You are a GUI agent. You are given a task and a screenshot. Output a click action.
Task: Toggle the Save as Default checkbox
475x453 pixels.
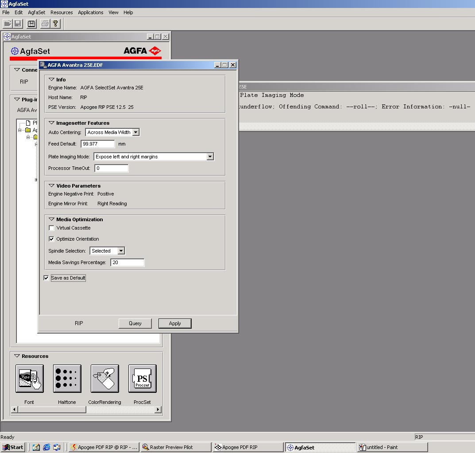pos(46,278)
